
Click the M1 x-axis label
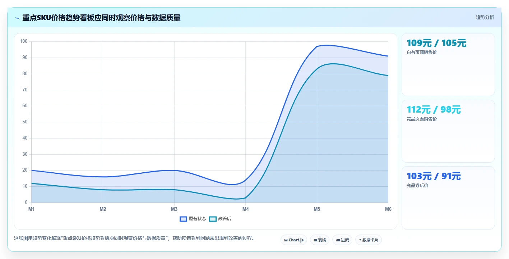coord(31,209)
